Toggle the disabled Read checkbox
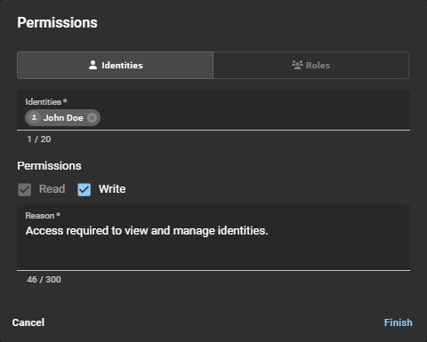The width and height of the screenshot is (427, 342). (x=25, y=189)
